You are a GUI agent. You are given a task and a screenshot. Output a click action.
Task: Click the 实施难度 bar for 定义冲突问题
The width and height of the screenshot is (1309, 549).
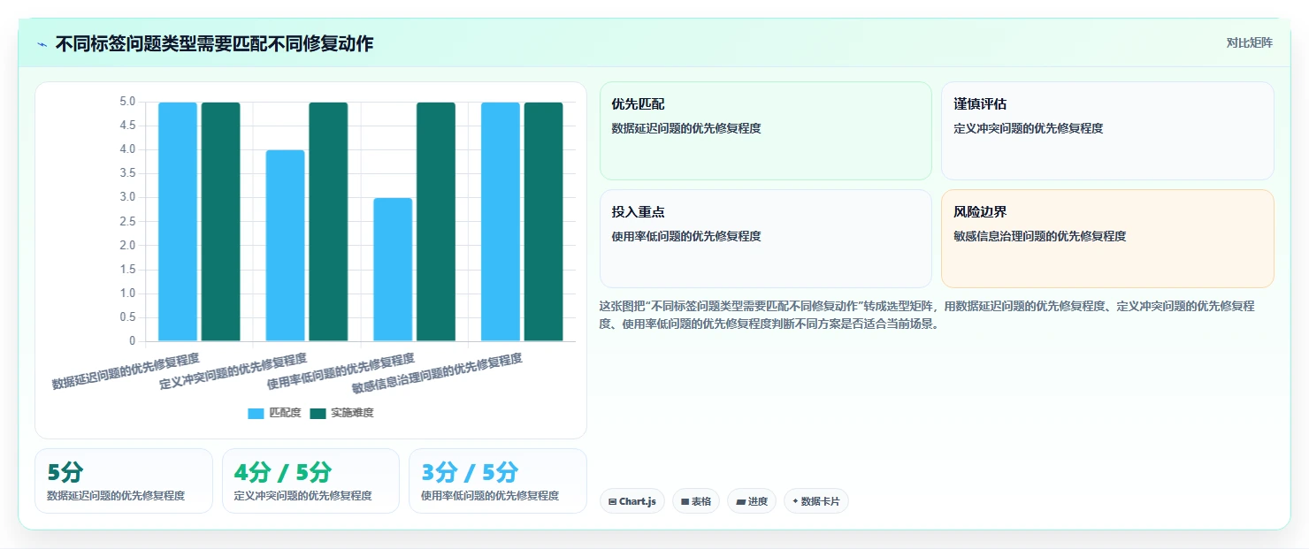coord(328,222)
